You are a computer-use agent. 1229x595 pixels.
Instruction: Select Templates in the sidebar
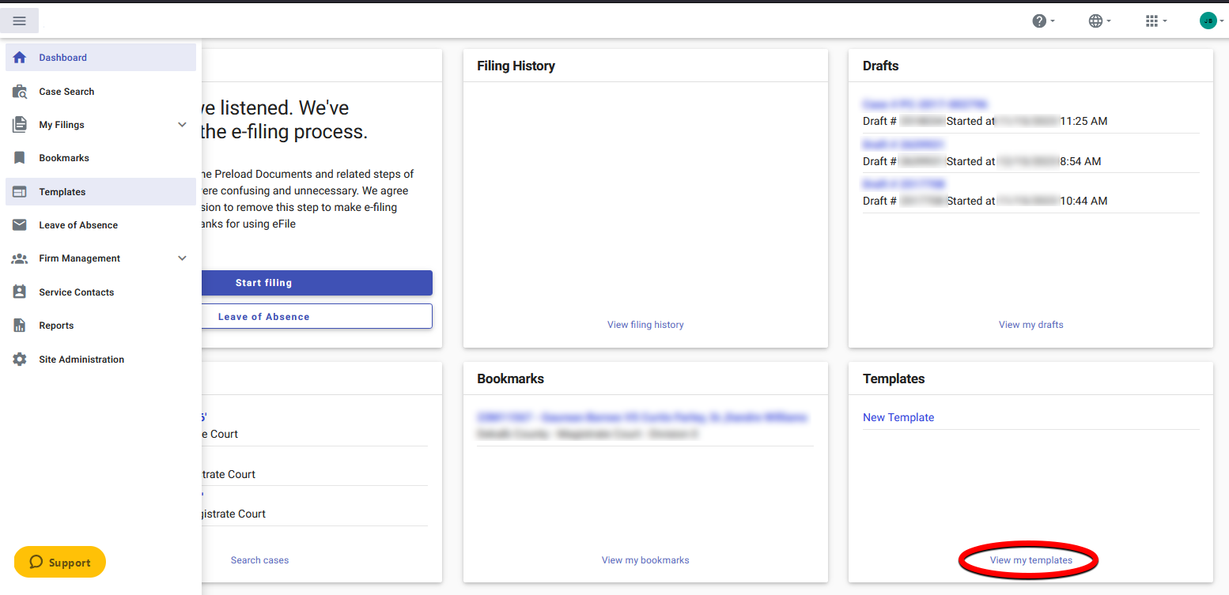pyautogui.click(x=63, y=191)
